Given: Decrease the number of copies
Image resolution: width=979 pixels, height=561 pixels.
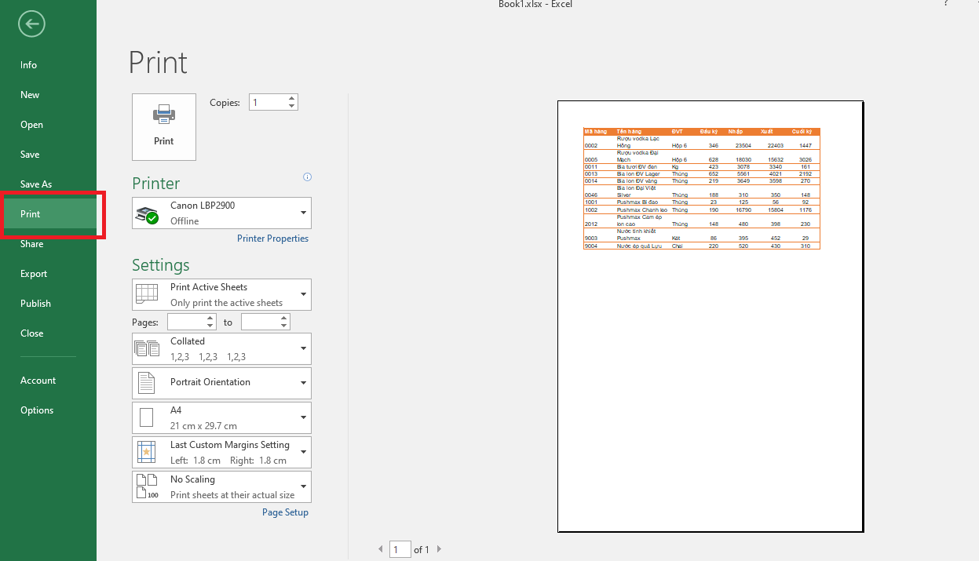Looking at the screenshot, I should (x=292, y=106).
